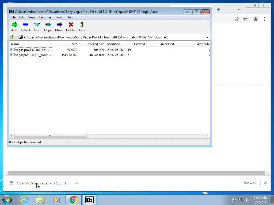Open the View menu
Screen dimensions: 274x205
(x=32, y=17)
